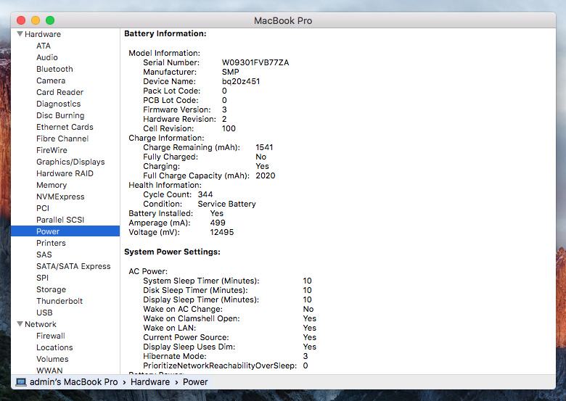566x401 pixels.
Task: Click the amperage value 499
Action: pos(218,223)
